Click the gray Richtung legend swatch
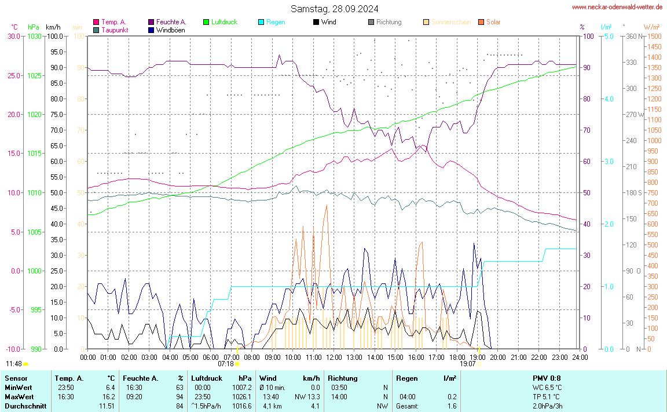Image resolution: width=667 pixels, height=412 pixels. click(371, 22)
